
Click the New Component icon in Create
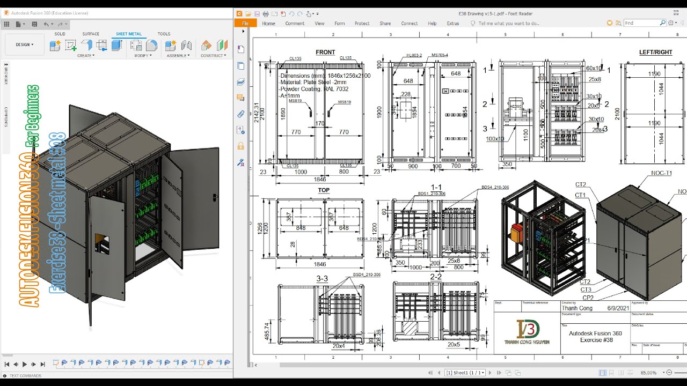click(55, 46)
